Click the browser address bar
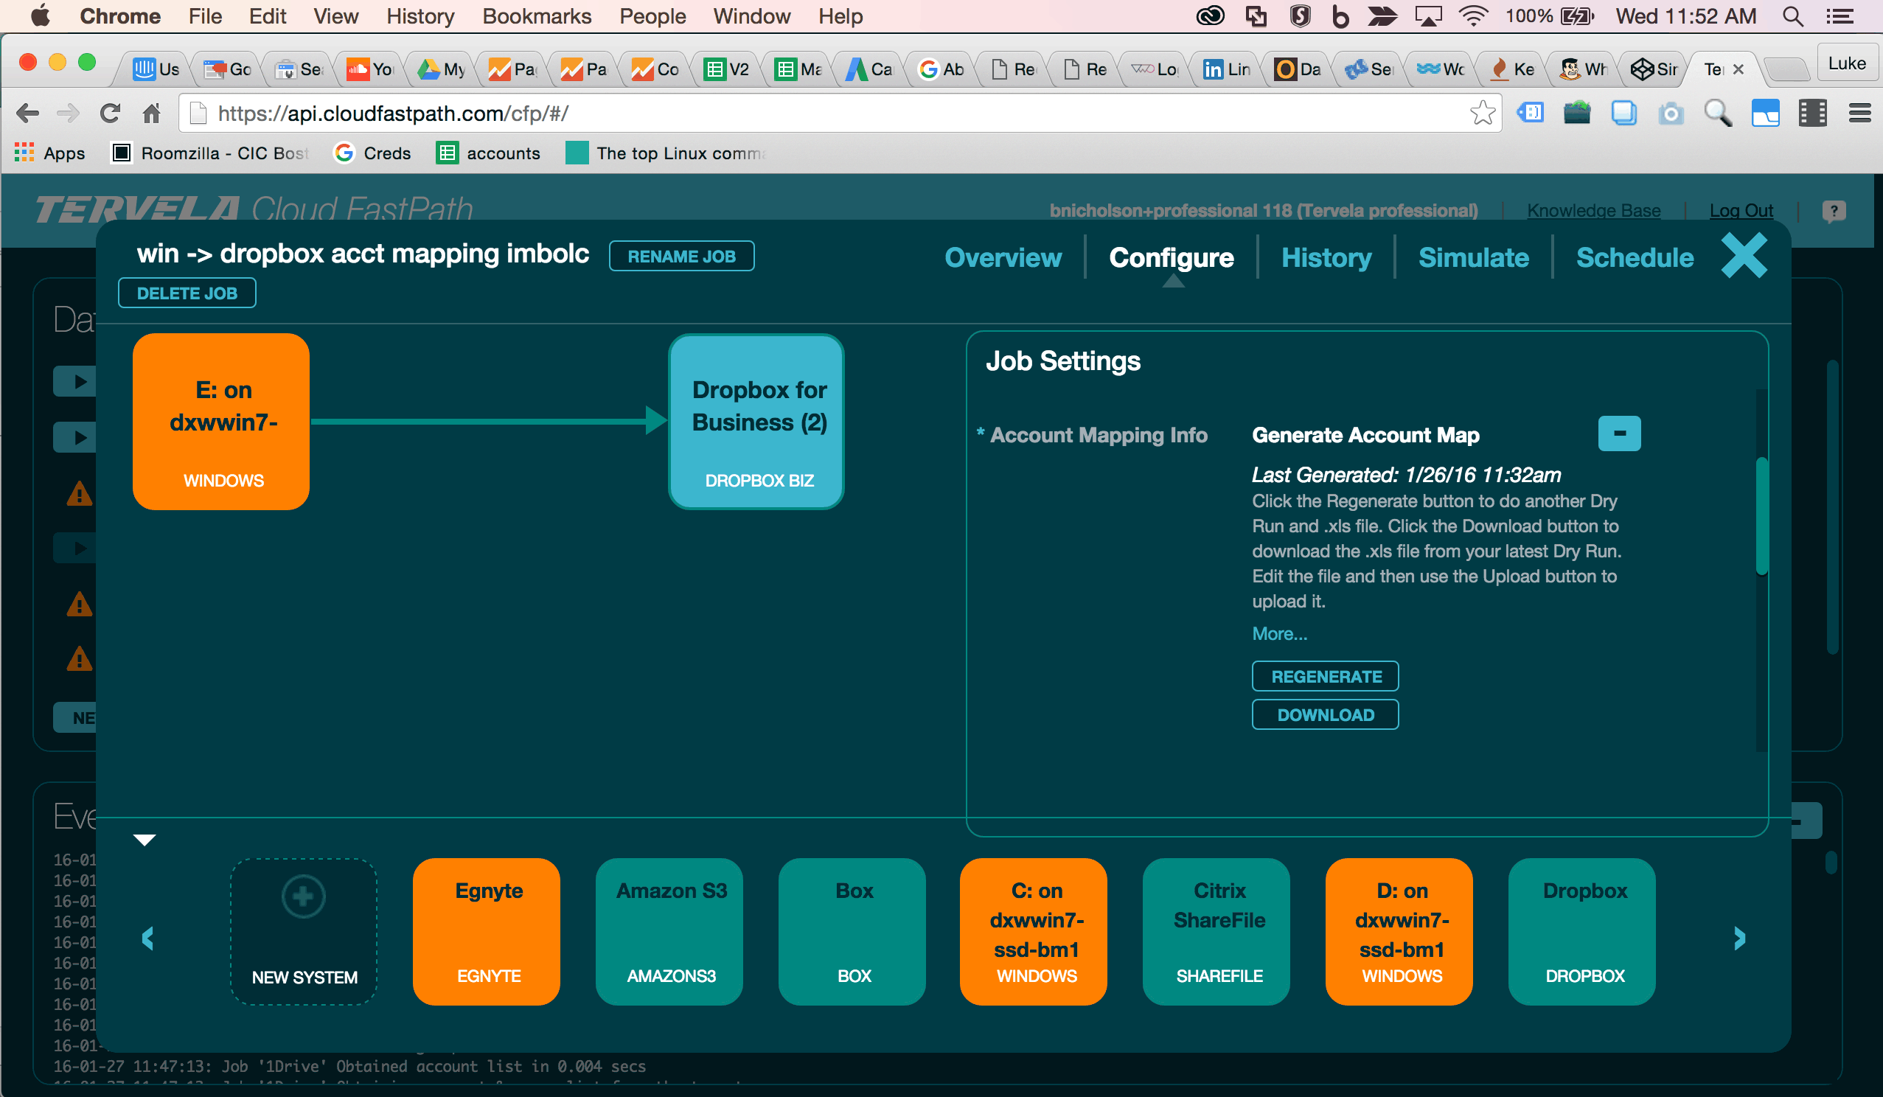1883x1097 pixels. [x=523, y=113]
